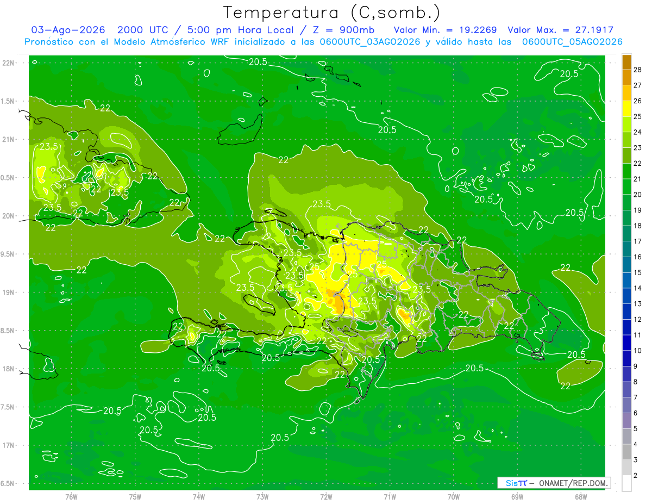This screenshot has height=504, width=652.
Task: Click the "76W" longitude axis label
Action: [x=71, y=496]
